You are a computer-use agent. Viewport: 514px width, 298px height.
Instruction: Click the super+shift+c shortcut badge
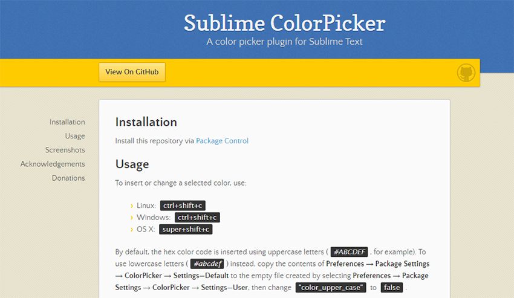(x=186, y=229)
